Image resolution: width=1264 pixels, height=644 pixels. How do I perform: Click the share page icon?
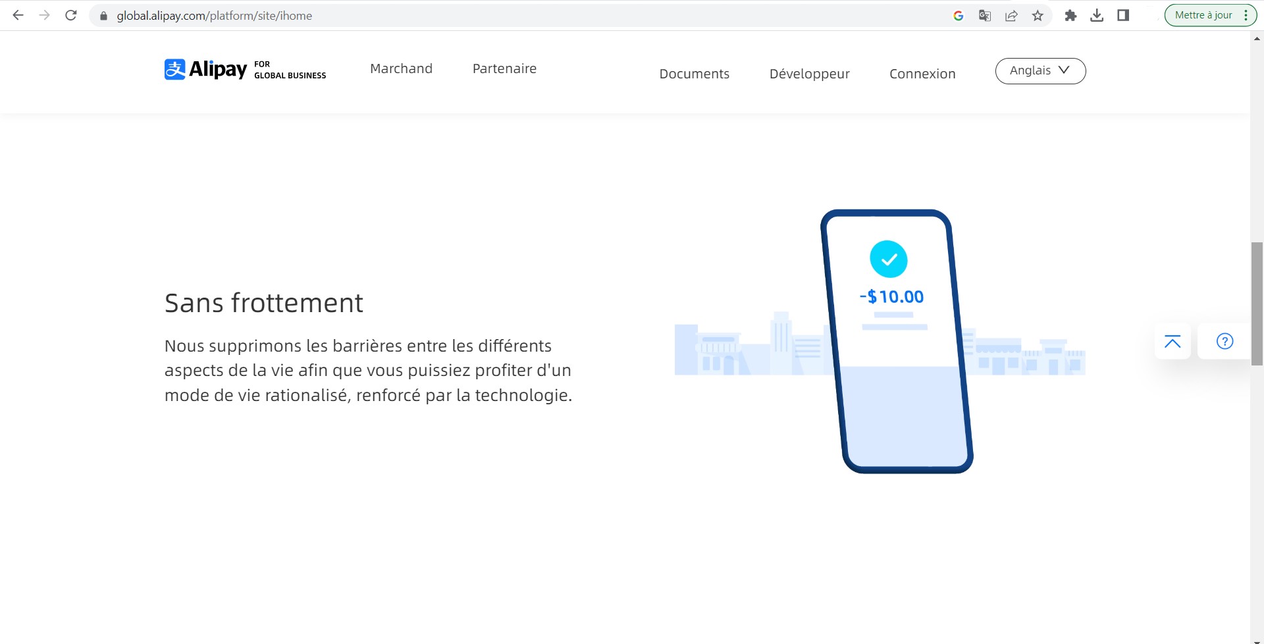tap(1011, 16)
